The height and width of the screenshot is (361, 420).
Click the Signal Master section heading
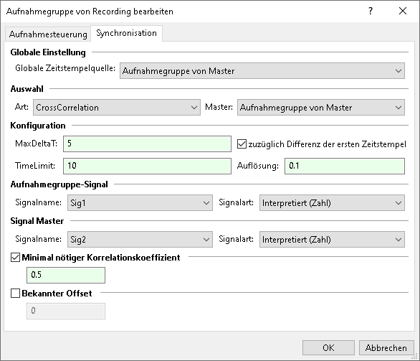pos(37,221)
